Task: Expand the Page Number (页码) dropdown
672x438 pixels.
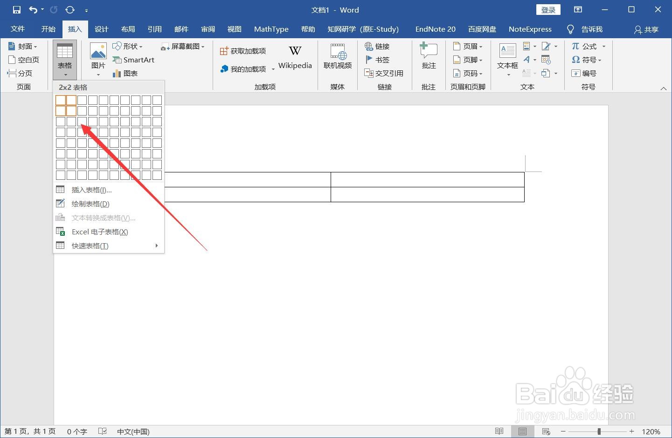Action: click(468, 73)
